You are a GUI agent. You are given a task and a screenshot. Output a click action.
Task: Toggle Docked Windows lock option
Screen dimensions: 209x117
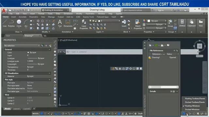192,110
